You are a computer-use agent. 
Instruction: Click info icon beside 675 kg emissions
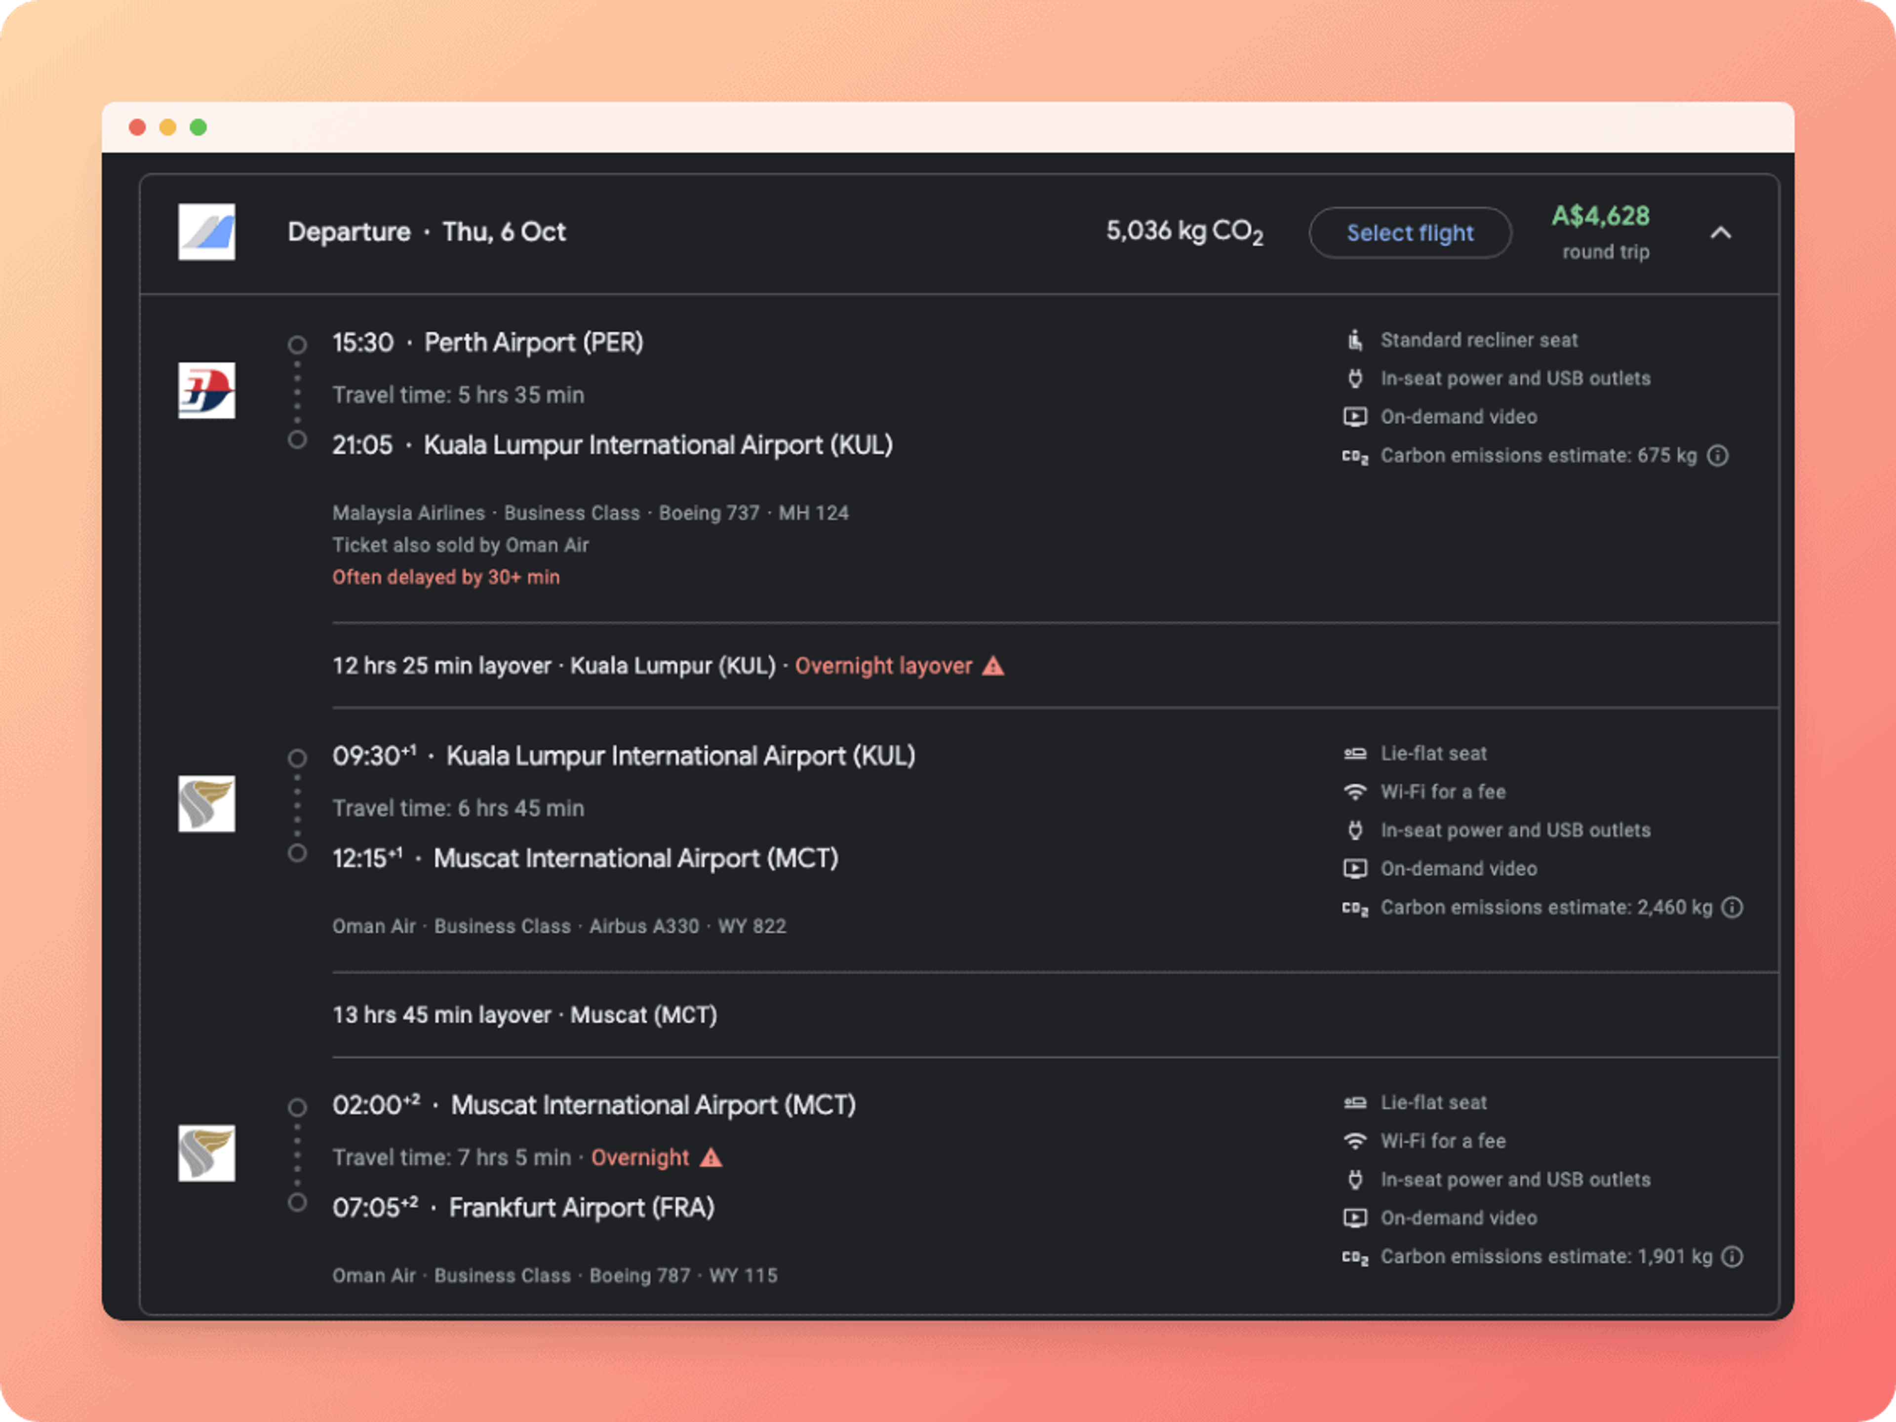(1717, 455)
